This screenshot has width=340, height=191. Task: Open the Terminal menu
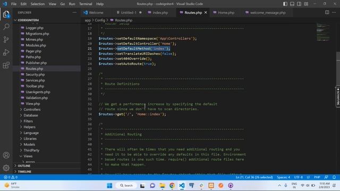[x=86, y=4]
